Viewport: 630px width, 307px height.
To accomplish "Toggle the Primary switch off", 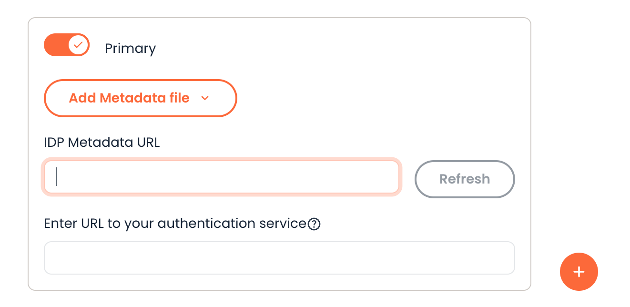I will pyautogui.click(x=67, y=45).
